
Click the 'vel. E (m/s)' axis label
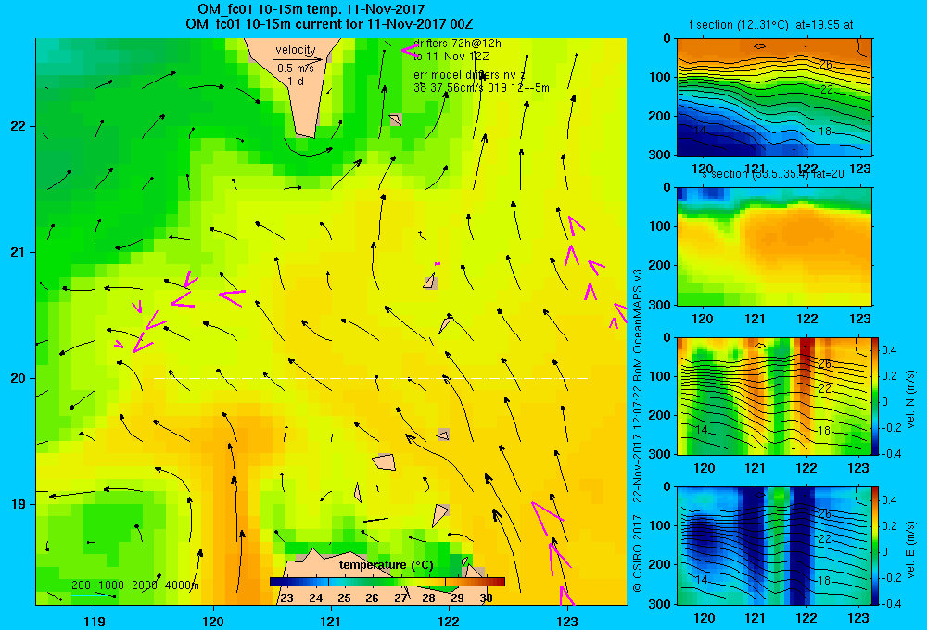910,549
